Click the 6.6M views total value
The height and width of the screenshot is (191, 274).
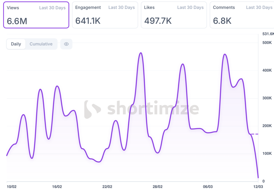[x=17, y=21]
